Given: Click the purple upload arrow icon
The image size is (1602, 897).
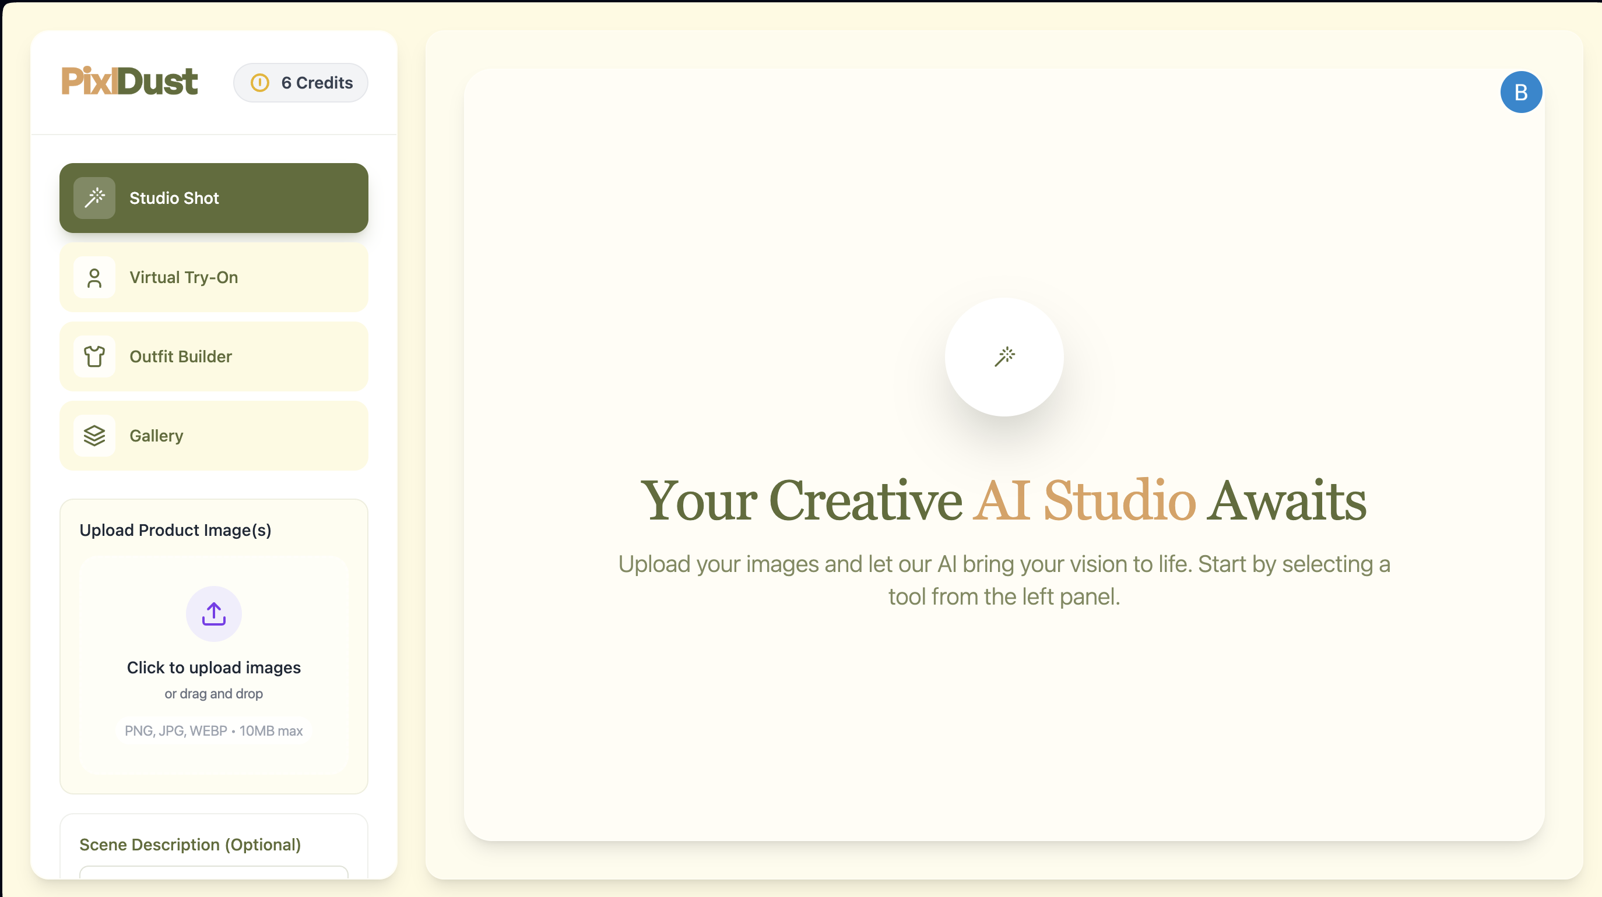Looking at the screenshot, I should (213, 614).
